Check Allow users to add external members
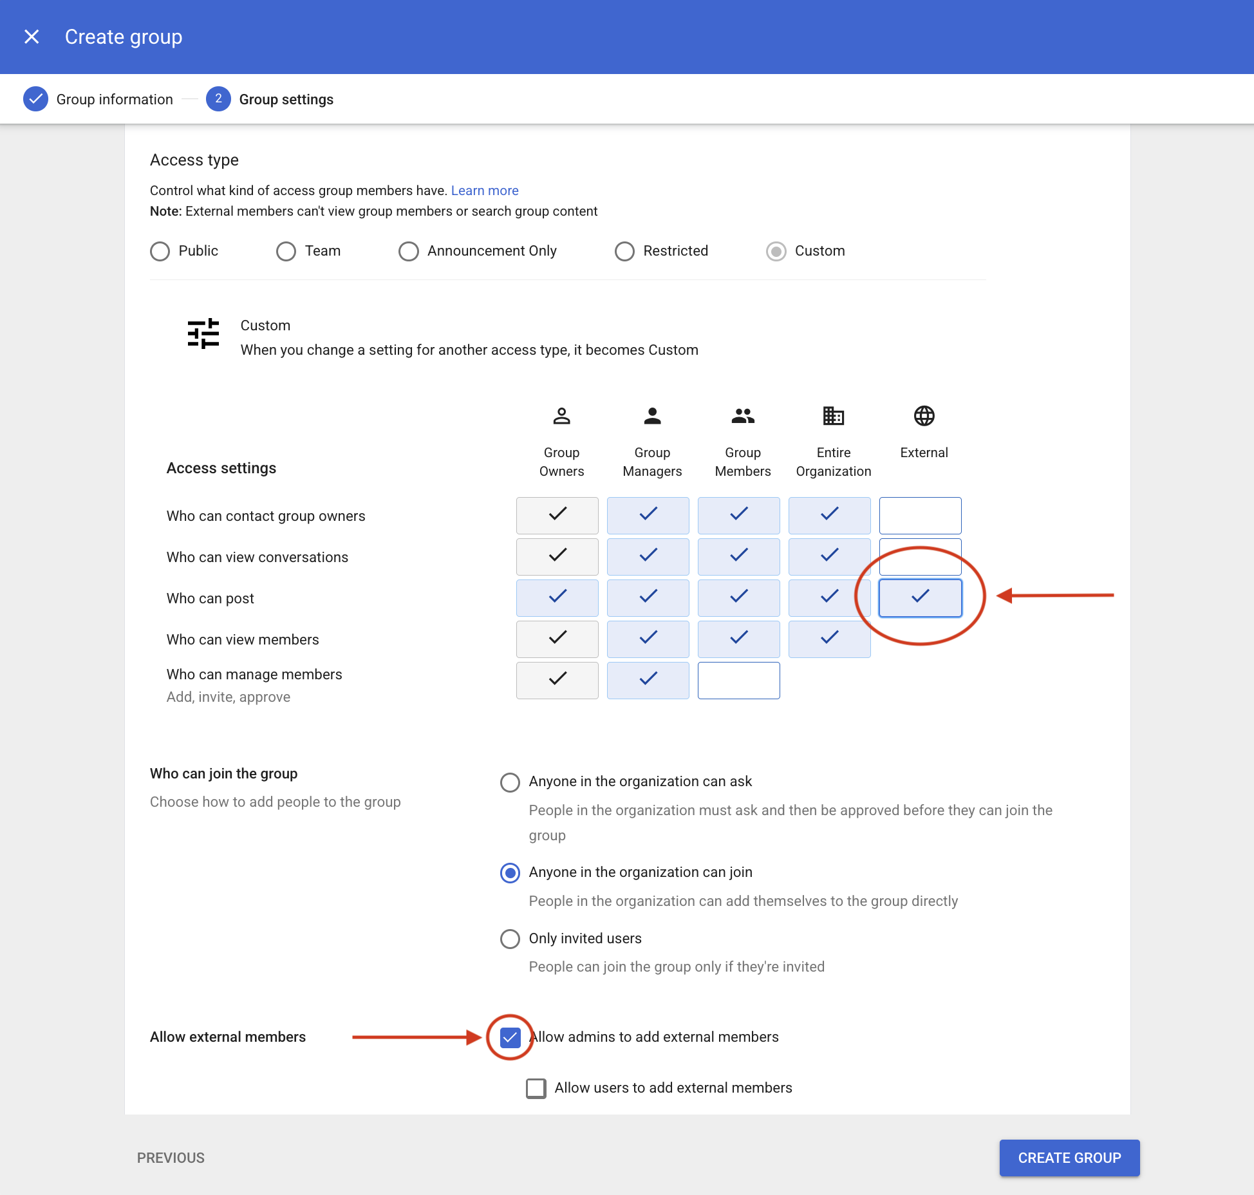The image size is (1254, 1195). [536, 1088]
